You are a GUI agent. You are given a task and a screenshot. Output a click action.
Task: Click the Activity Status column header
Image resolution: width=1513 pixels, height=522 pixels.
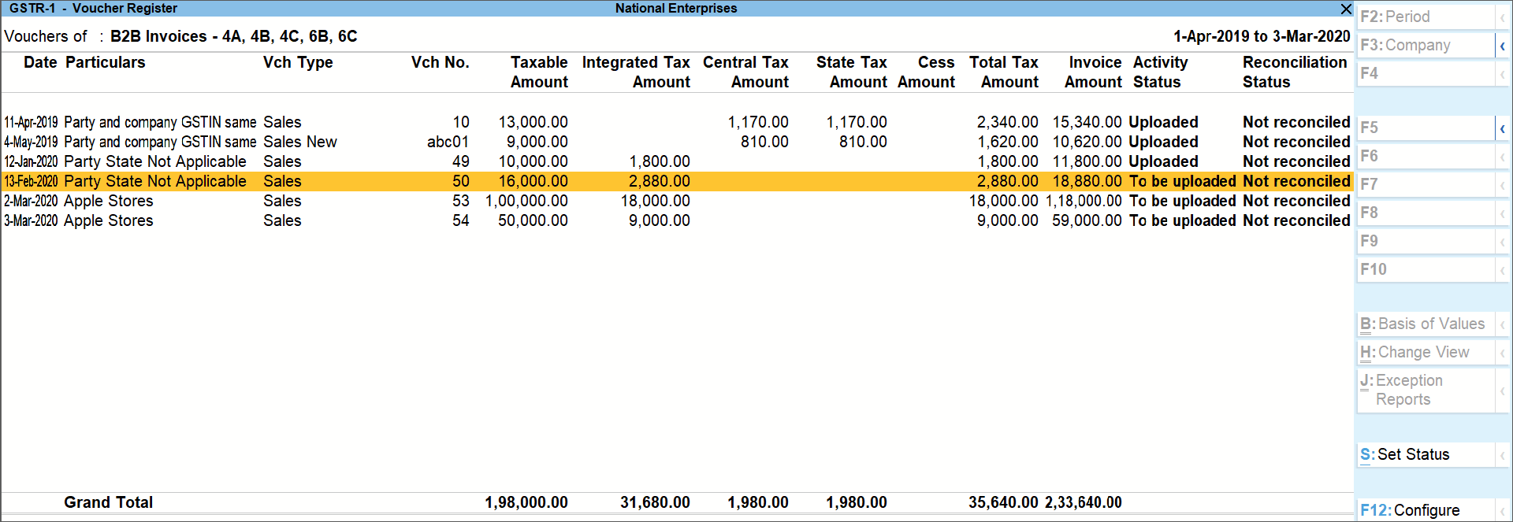point(1160,72)
